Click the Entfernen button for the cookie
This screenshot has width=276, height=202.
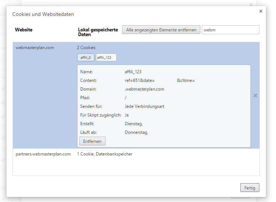92,141
